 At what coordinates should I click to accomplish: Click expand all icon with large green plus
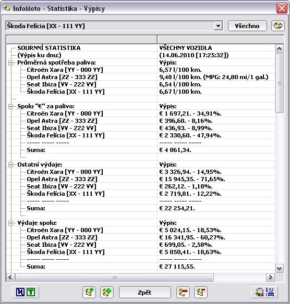[x=107, y=292]
